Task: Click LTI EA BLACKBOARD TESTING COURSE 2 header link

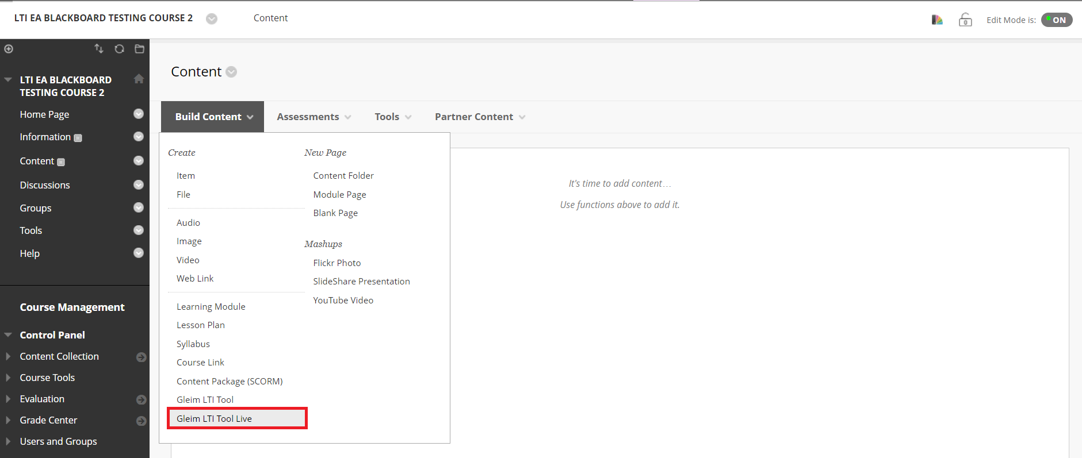Action: [104, 18]
